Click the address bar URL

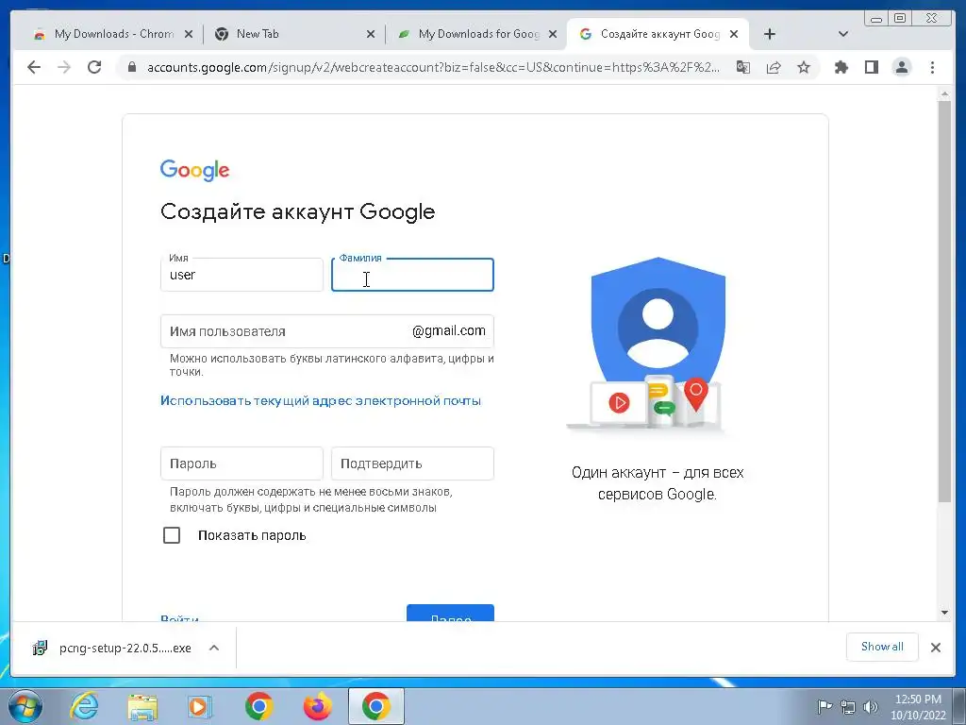433,67
